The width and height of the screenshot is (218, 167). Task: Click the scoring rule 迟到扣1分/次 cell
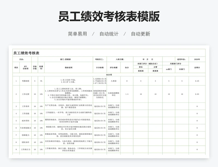(x=100, y=81)
